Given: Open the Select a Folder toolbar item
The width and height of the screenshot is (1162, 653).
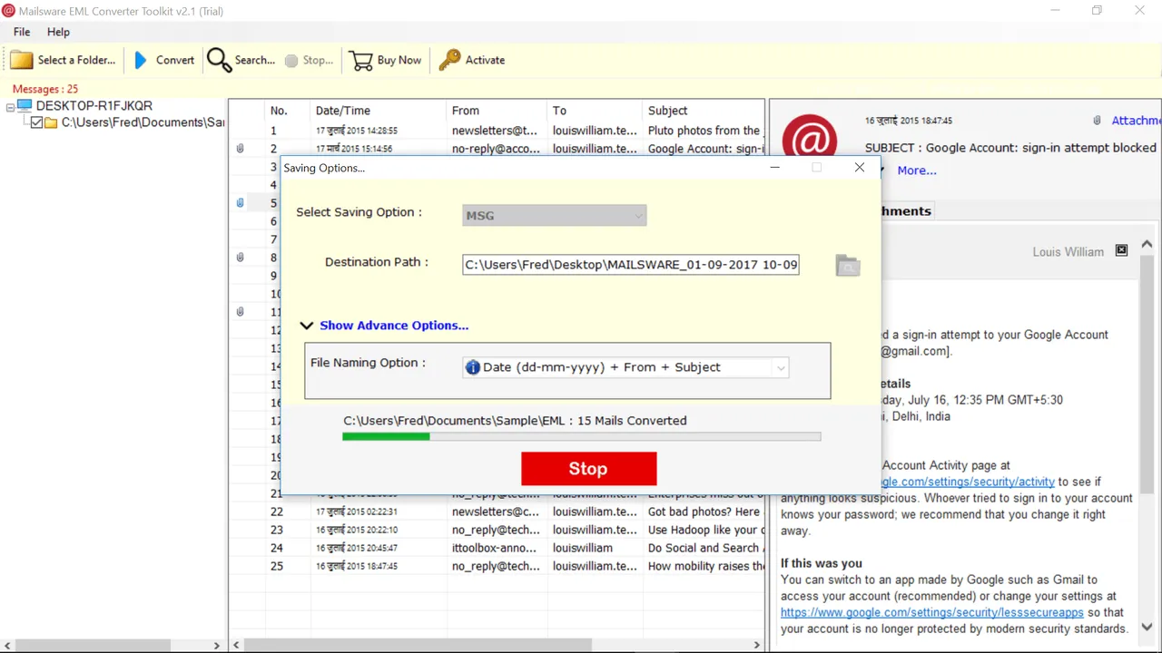Looking at the screenshot, I should point(63,60).
